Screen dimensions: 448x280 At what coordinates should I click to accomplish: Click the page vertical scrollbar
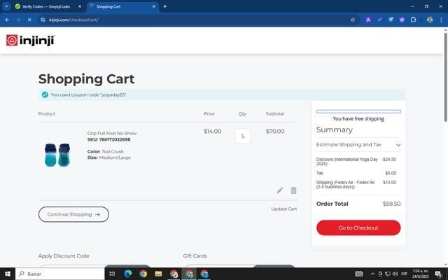[x=445, y=77]
